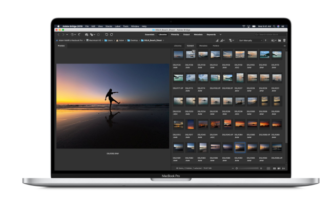The width and height of the screenshot is (333, 214).
Task: Click the Rotate 90° counterclockwise icon
Action: coord(107,34)
